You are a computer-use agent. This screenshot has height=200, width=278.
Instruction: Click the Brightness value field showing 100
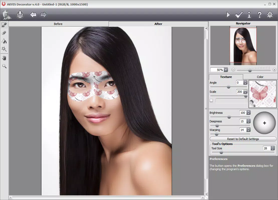[243, 113]
